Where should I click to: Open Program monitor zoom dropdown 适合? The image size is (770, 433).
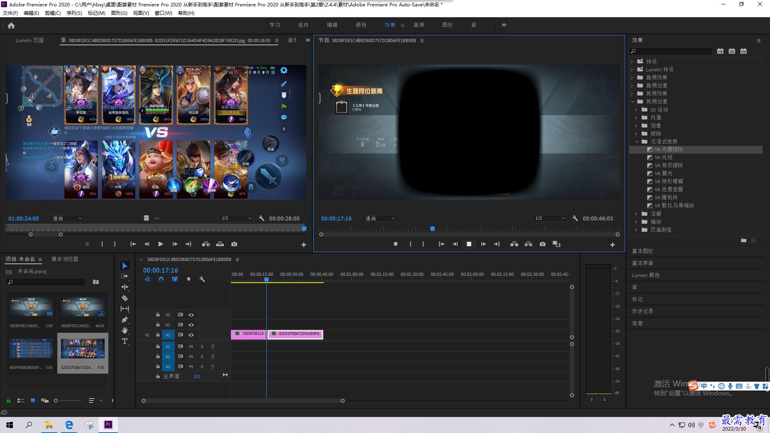[379, 218]
